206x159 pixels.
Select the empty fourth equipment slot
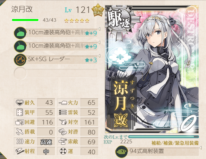pos(56,73)
